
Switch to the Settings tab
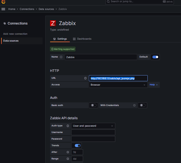point(60,39)
